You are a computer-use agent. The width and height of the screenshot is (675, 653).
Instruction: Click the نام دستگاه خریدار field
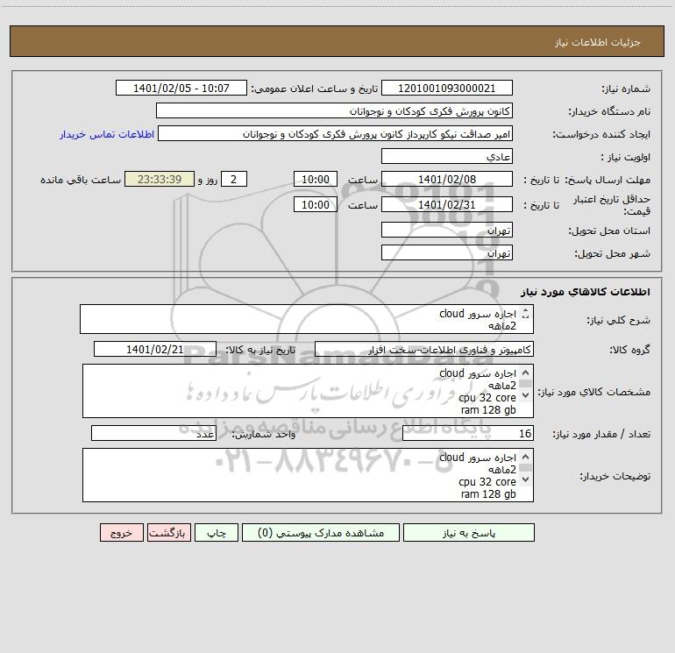click(x=334, y=110)
